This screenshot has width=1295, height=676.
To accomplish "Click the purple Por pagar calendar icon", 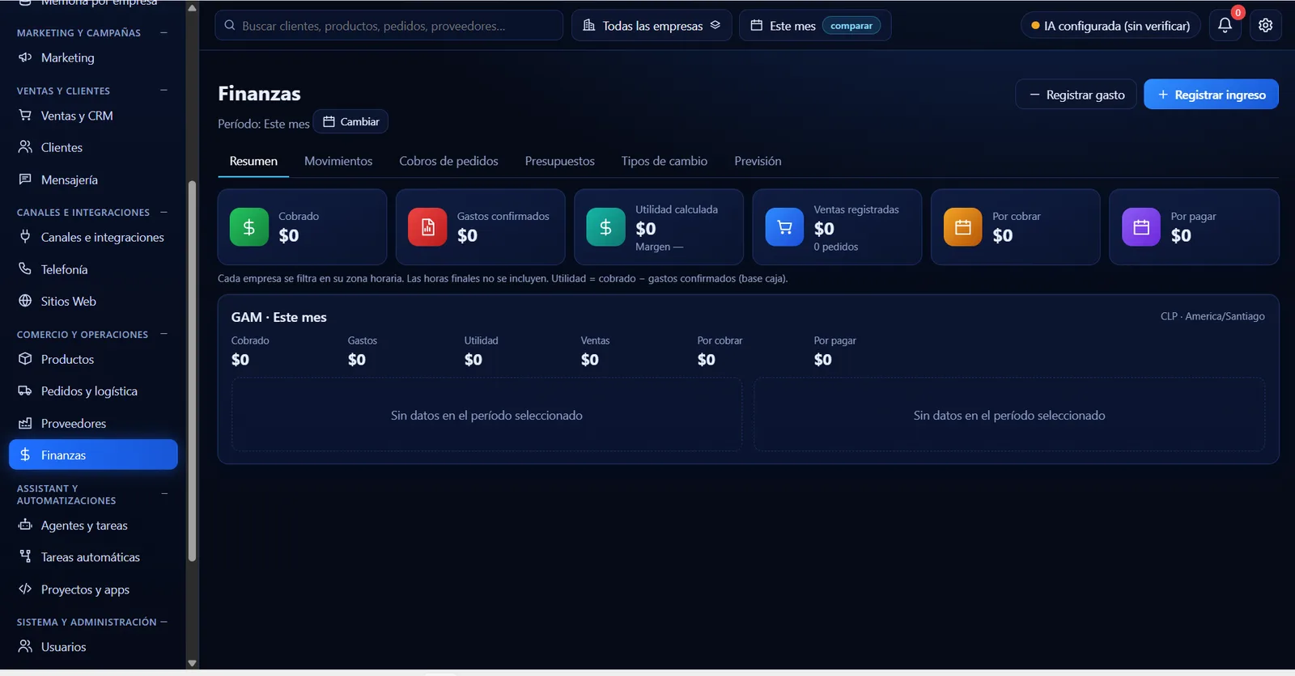I will pos(1141,227).
